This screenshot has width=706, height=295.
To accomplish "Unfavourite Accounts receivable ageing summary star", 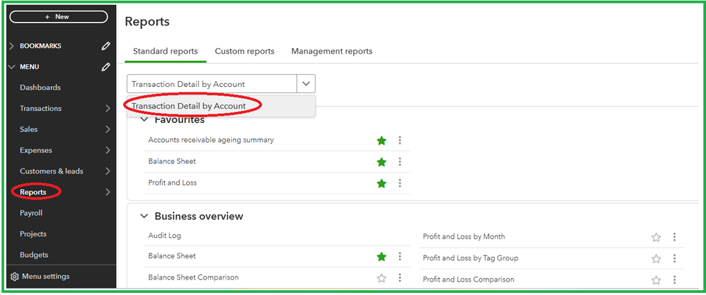I will [382, 140].
